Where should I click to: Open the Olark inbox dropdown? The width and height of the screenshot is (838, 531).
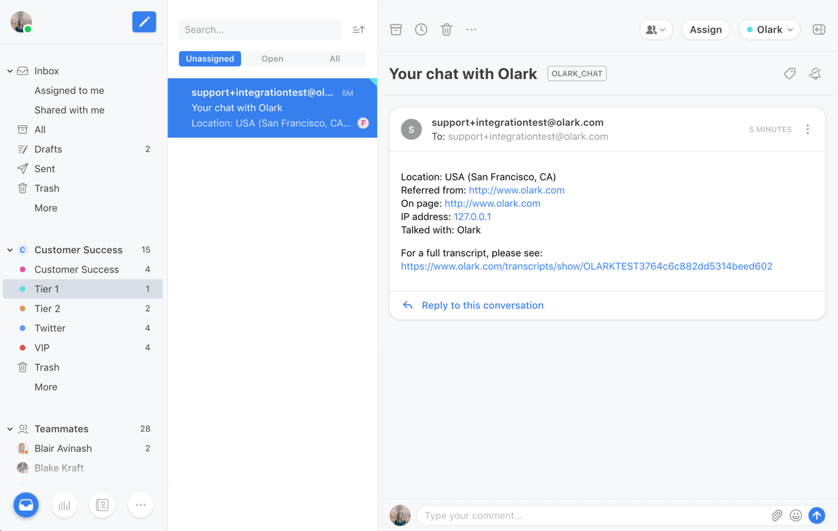click(x=770, y=29)
